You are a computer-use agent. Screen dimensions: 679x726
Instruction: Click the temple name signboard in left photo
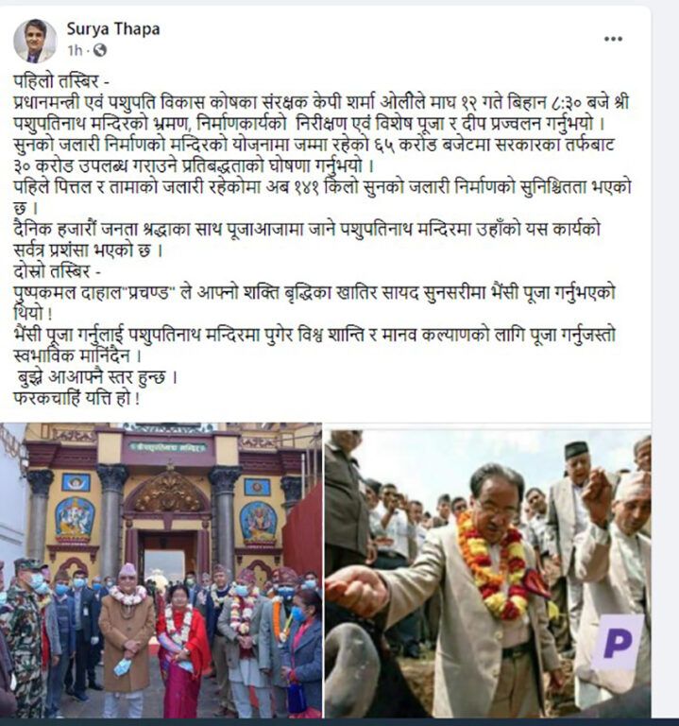click(167, 447)
